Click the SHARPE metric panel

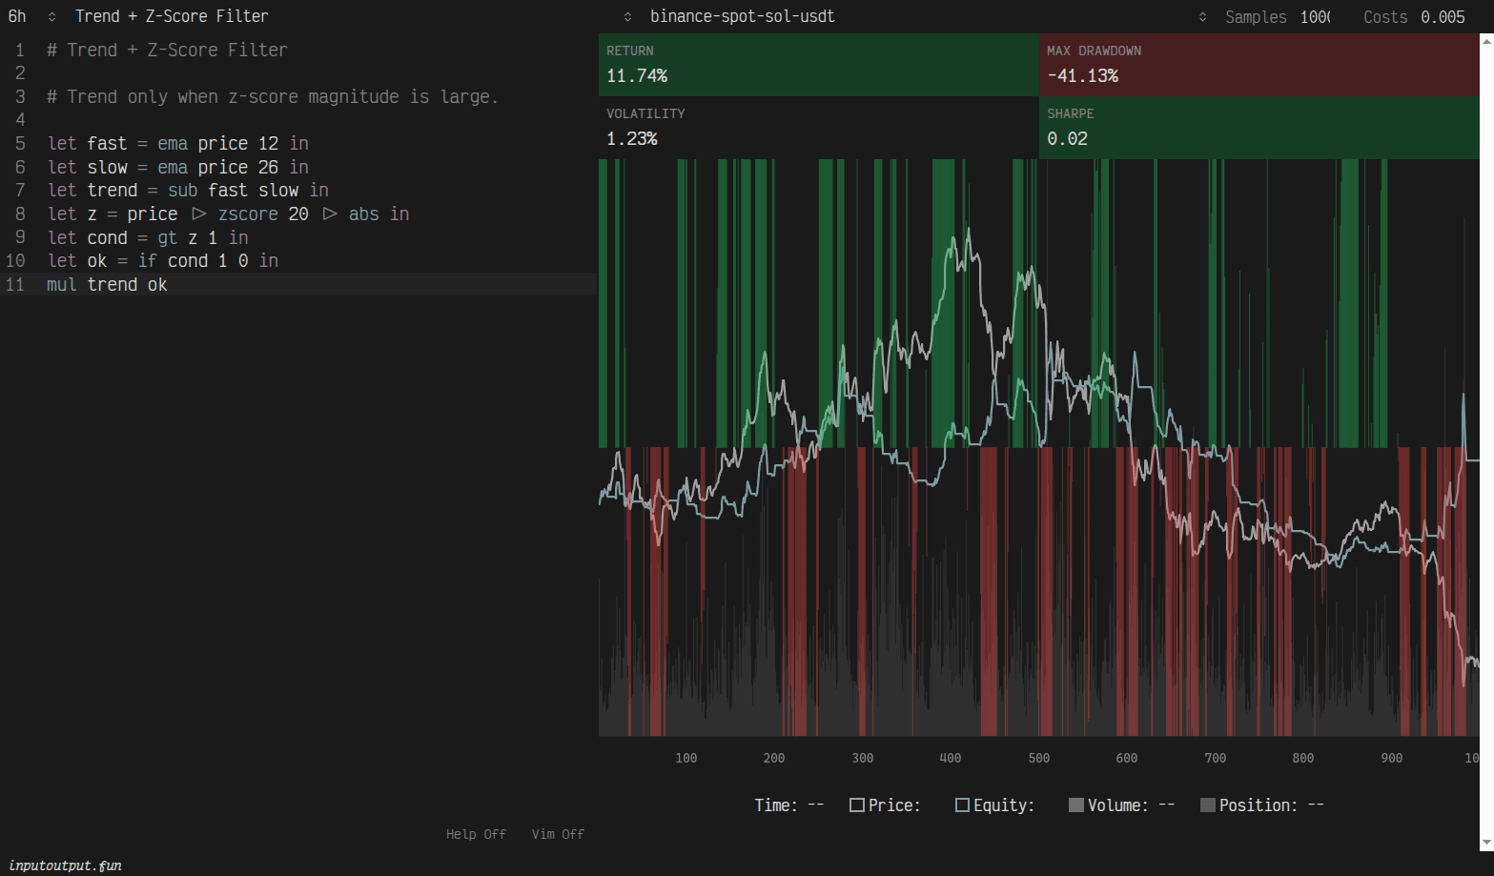(1259, 128)
